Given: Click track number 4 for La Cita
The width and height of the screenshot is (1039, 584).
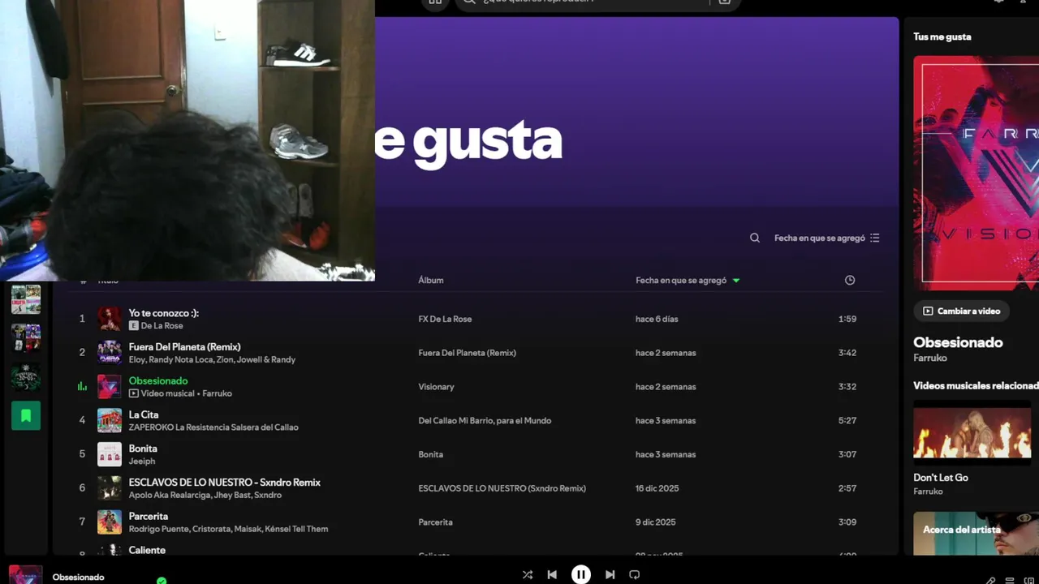Looking at the screenshot, I should click(82, 420).
